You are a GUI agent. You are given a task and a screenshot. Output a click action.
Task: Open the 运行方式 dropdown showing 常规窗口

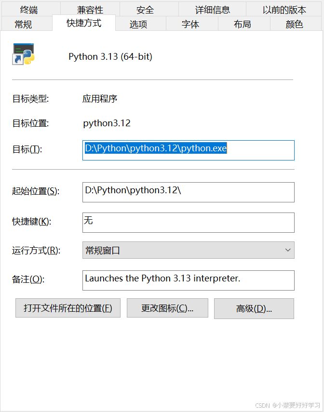click(188, 250)
